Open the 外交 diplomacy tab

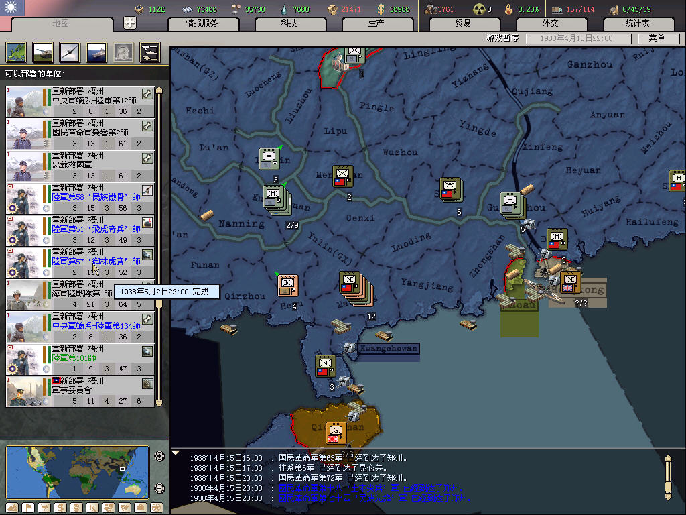550,23
